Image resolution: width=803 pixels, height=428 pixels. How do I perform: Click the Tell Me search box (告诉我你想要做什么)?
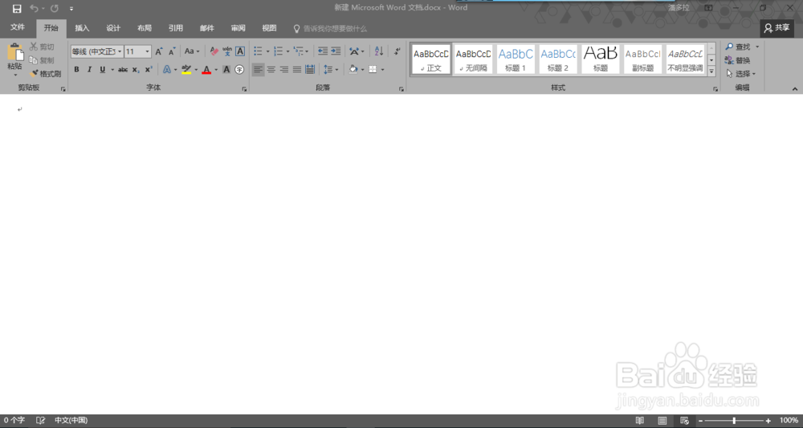click(330, 29)
